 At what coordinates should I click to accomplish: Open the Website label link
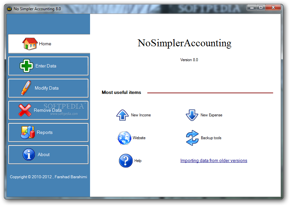pos(139,138)
